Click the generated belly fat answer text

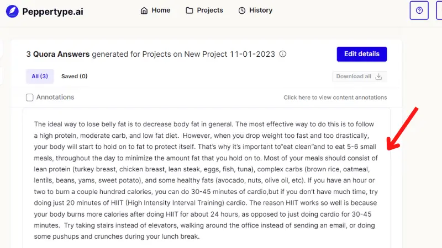click(x=206, y=180)
